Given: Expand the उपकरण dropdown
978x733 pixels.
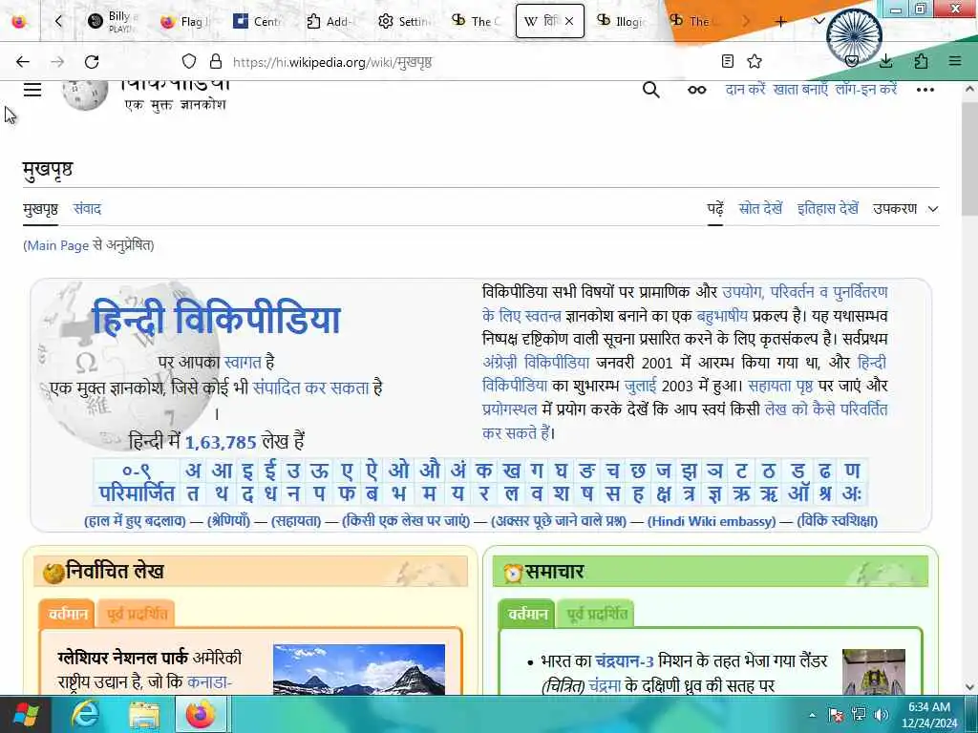Looking at the screenshot, I should click(905, 209).
